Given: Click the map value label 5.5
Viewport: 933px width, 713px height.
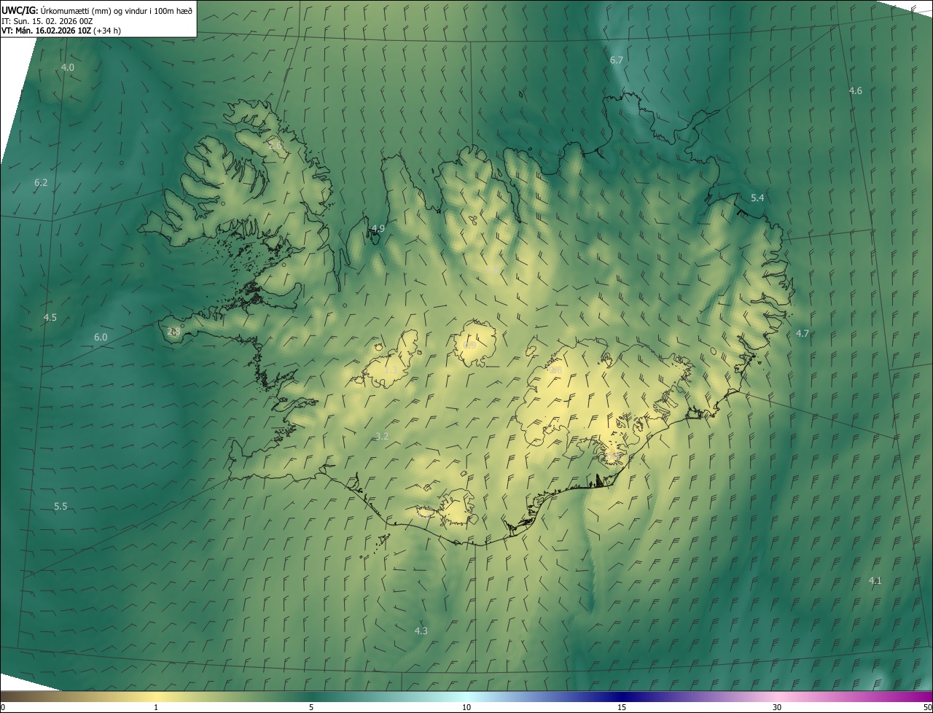Looking at the screenshot, I should click(60, 506).
